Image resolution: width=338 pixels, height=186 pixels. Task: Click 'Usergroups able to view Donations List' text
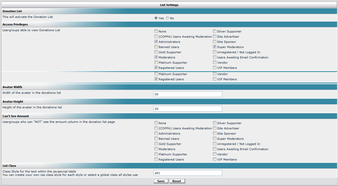pyautogui.click(x=31, y=30)
